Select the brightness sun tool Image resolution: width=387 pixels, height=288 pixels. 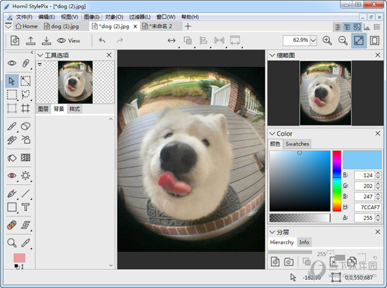pyautogui.click(x=25, y=175)
